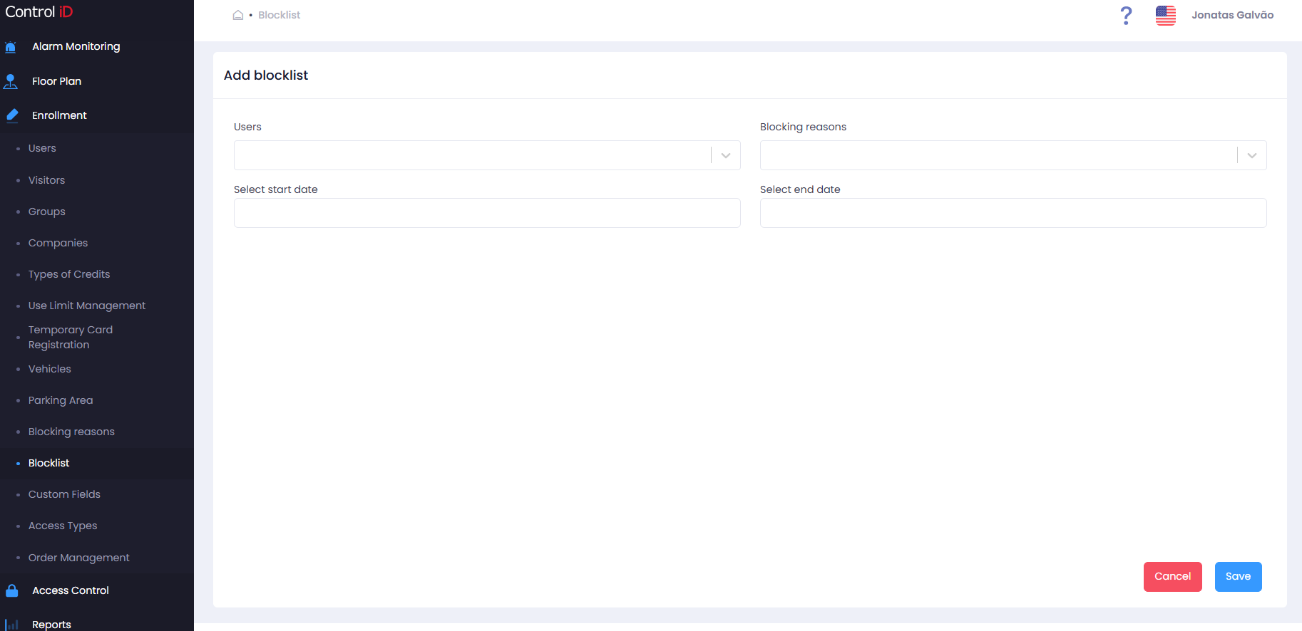Select Custom Fields in the sidebar
The width and height of the screenshot is (1302, 631).
pyautogui.click(x=64, y=494)
